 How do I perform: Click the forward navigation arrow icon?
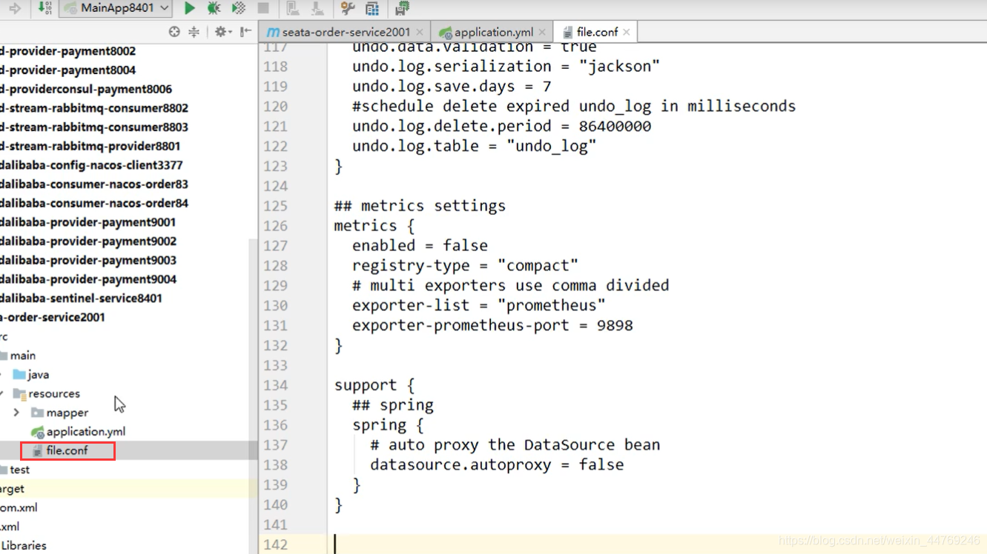coord(14,8)
